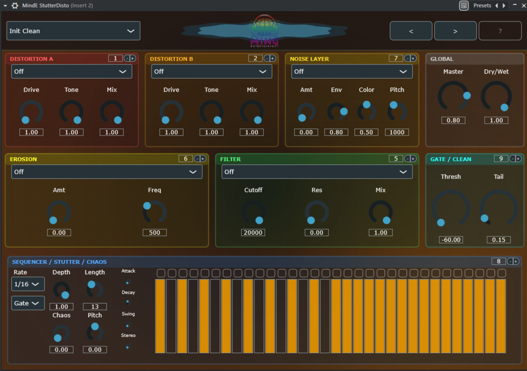Viewport: 527px width, 371px height.
Task: Open the plugin menu arrow in title bar
Action: pos(5,5)
